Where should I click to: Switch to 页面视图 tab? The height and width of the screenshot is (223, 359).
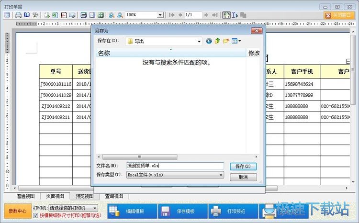click(x=55, y=196)
